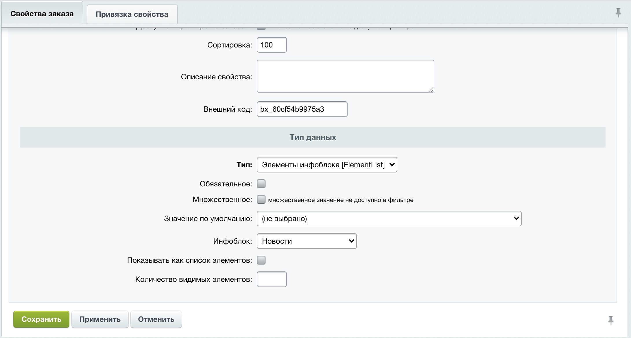Open the Тип data type dropdown
The image size is (631, 338).
pyautogui.click(x=327, y=165)
